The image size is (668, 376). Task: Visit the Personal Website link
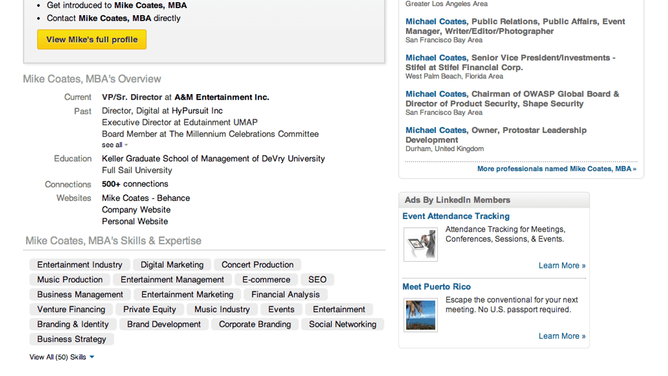click(x=134, y=221)
